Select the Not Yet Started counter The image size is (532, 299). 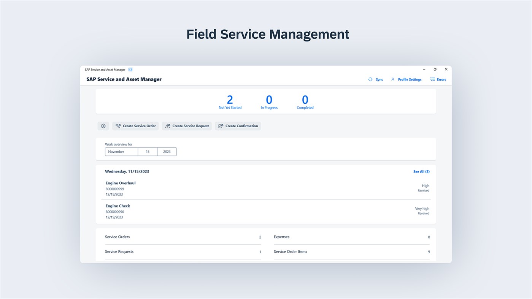[x=230, y=101]
